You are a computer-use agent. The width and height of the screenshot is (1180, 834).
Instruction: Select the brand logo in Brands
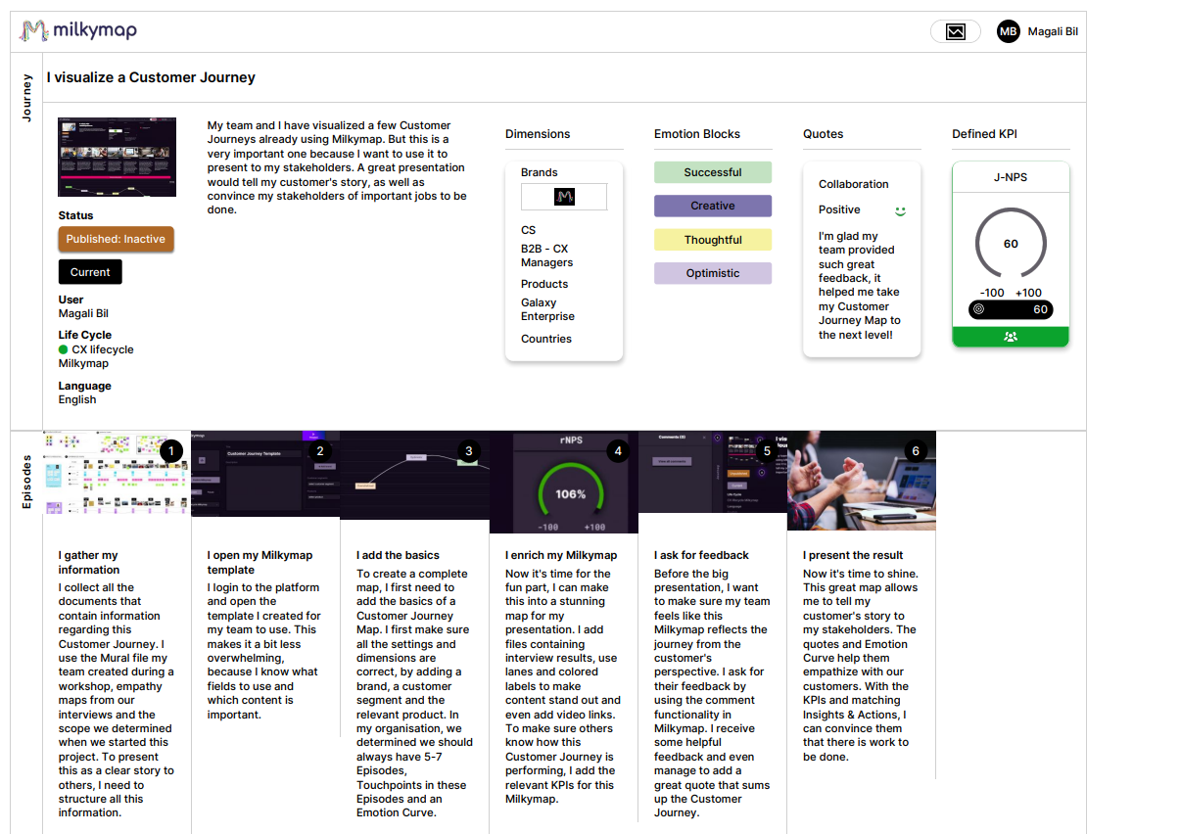click(564, 197)
